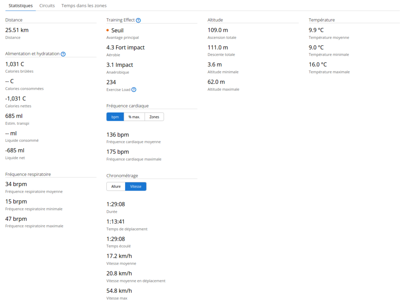Click the 109.0 m total ascent value
404x305 pixels.
pos(218,30)
